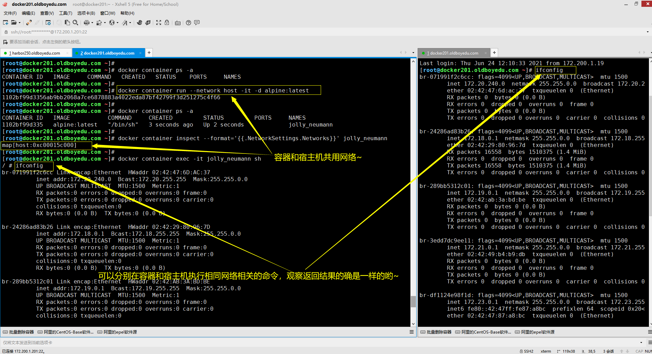
Task: Expand the Open folder dropdown arrow
Action: [x=19, y=23]
